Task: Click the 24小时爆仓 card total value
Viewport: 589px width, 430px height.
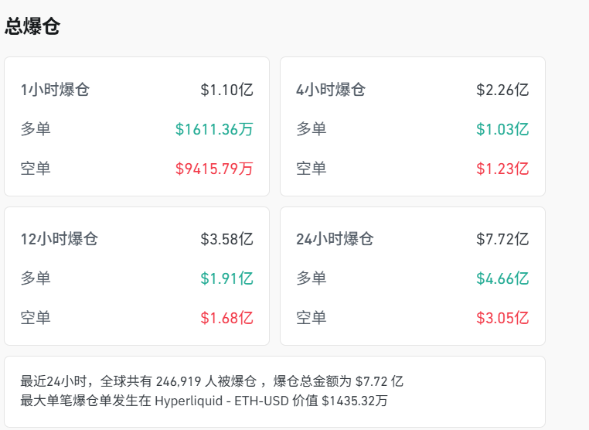Action: click(x=502, y=239)
